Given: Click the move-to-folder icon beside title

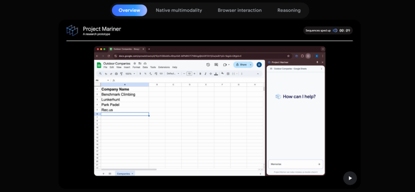Looking at the screenshot, I should tap(140, 64).
